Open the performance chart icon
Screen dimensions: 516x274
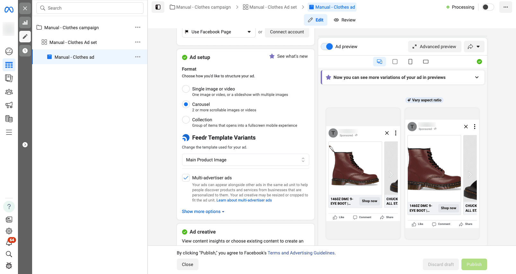point(25,22)
